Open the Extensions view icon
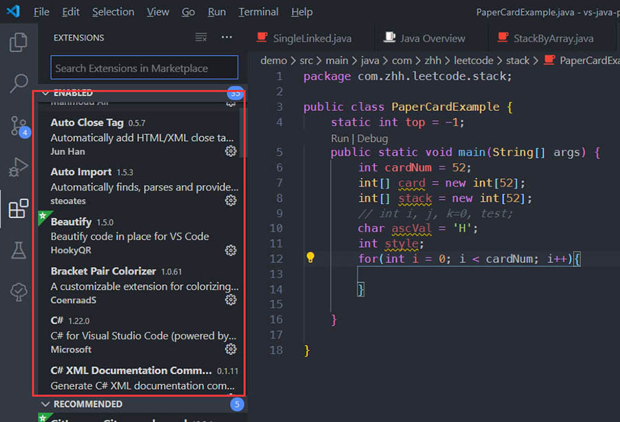Viewport: 620px width, 422px height. (18, 208)
